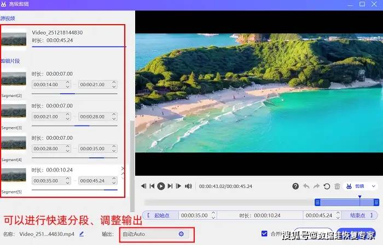
Task: Mute the audio with the speaker icon
Action: coord(188,186)
